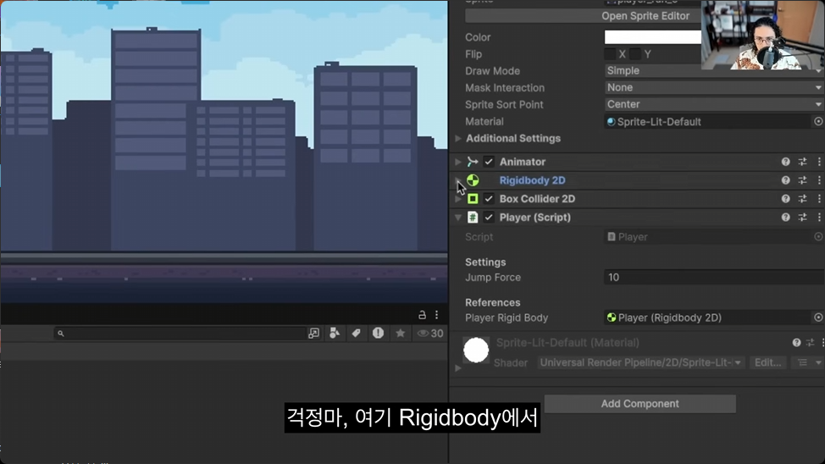825x464 pixels.
Task: Select the Rigidbody 2D header label
Action: click(x=533, y=180)
